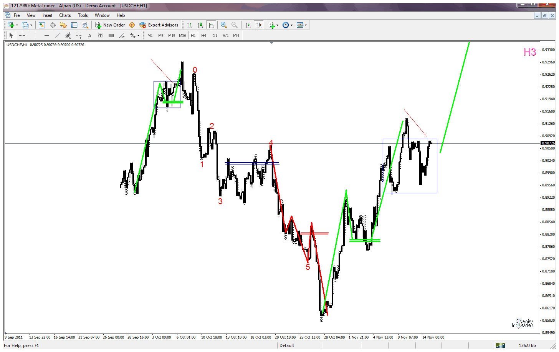Select the Trend by Angle tool

[x=122, y=35]
